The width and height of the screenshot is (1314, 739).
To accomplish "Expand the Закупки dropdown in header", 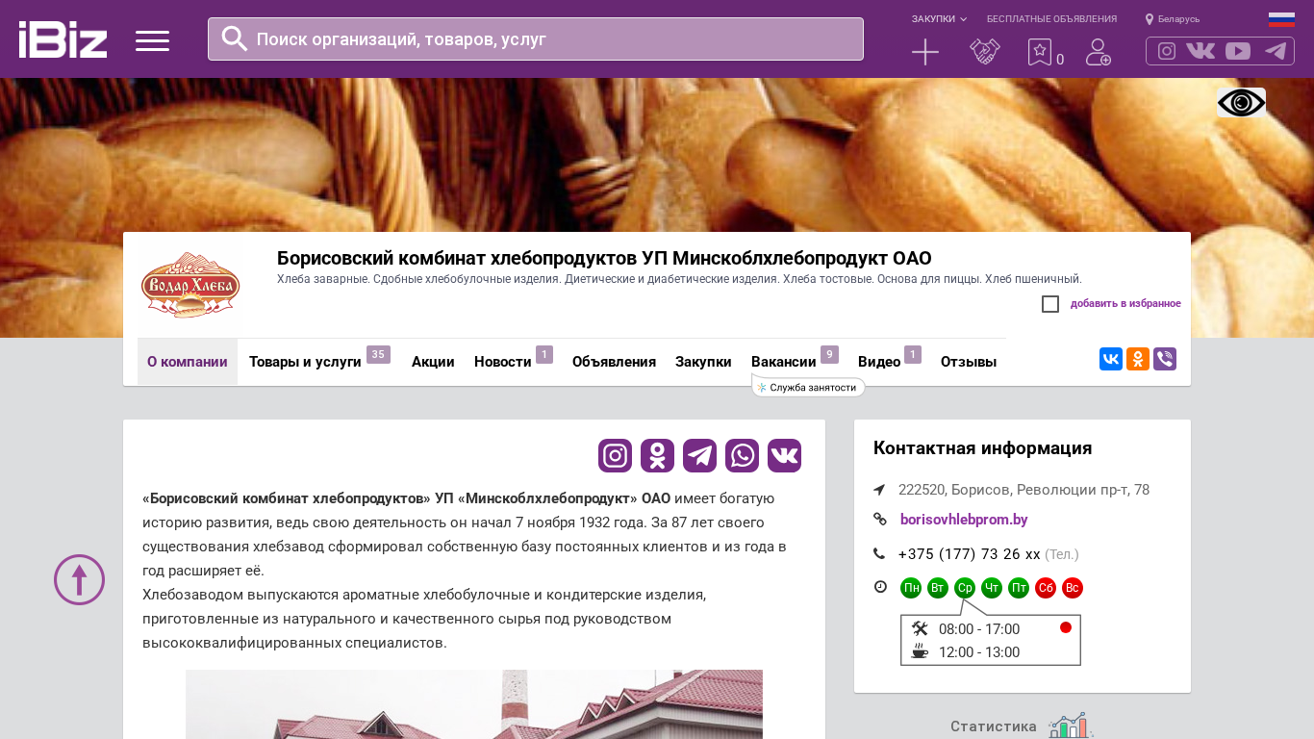I will click(939, 19).
